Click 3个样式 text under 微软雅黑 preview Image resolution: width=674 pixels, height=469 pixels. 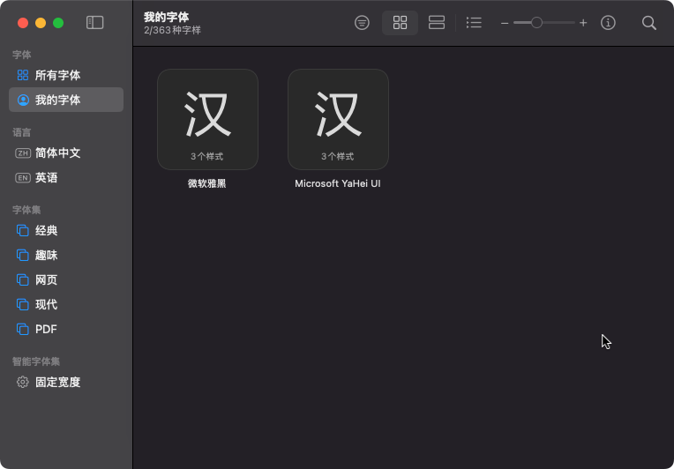[207, 157]
